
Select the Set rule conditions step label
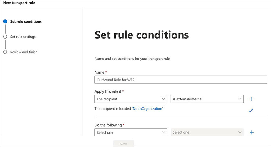[26, 21]
